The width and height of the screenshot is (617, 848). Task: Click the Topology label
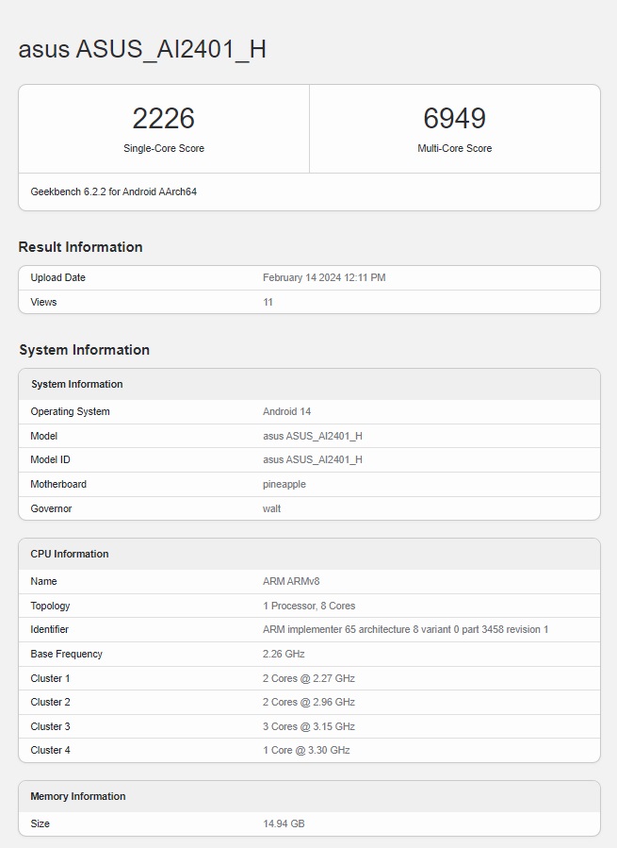tap(50, 606)
